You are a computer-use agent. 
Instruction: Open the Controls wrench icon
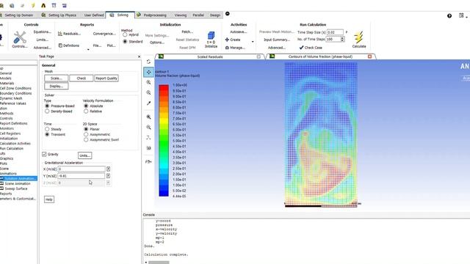20,37
